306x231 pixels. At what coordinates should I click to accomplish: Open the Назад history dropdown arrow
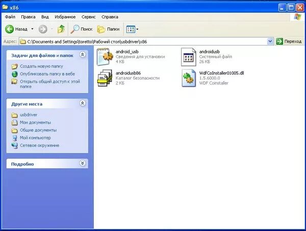pyautogui.click(x=33, y=29)
